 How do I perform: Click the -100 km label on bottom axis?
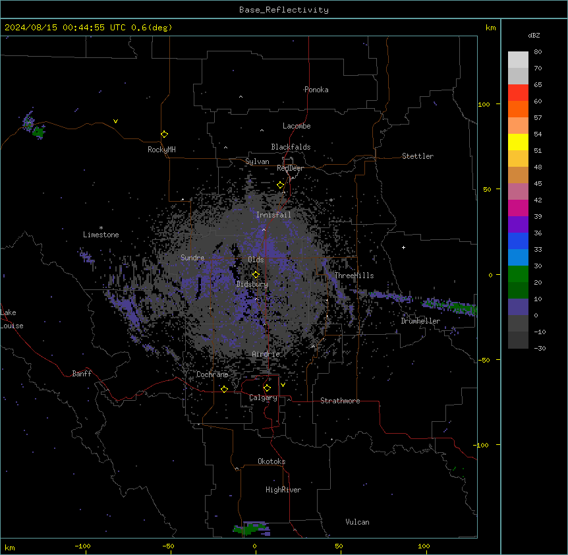click(82, 546)
